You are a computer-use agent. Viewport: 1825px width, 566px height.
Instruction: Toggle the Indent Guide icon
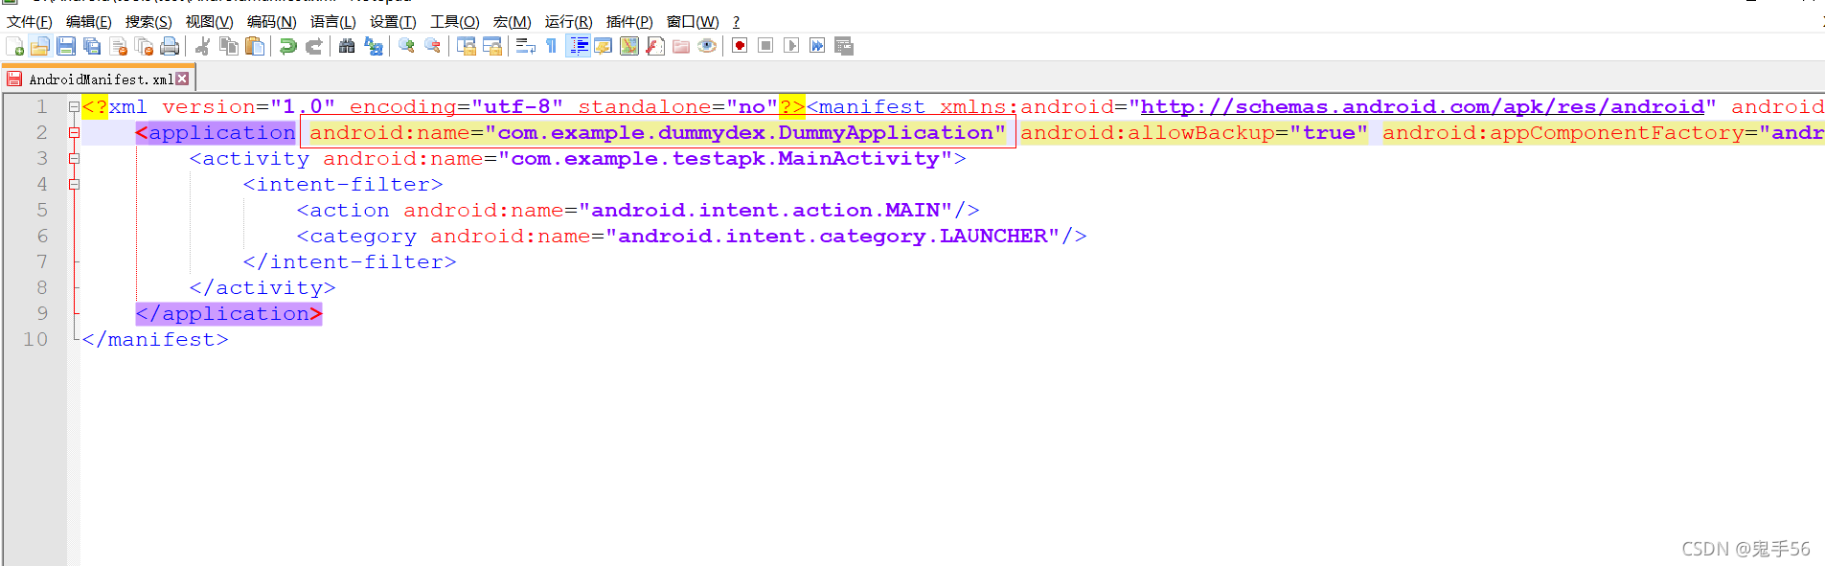(578, 46)
